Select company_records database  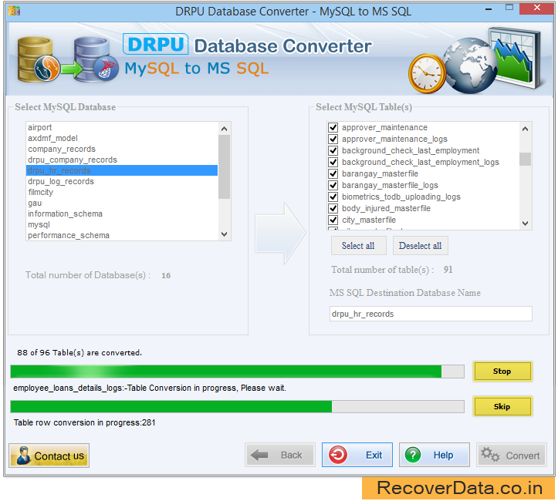122,149
